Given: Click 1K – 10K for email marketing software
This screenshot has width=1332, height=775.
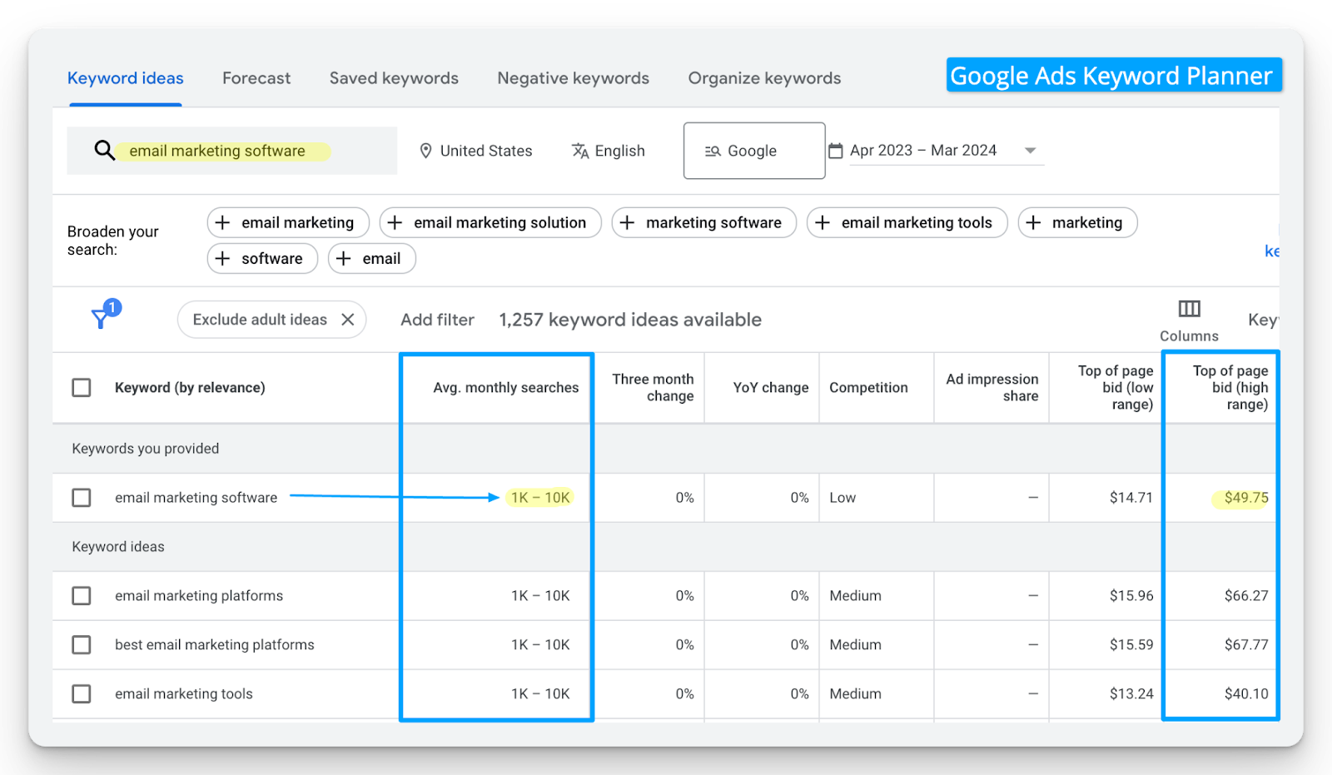Looking at the screenshot, I should [540, 497].
